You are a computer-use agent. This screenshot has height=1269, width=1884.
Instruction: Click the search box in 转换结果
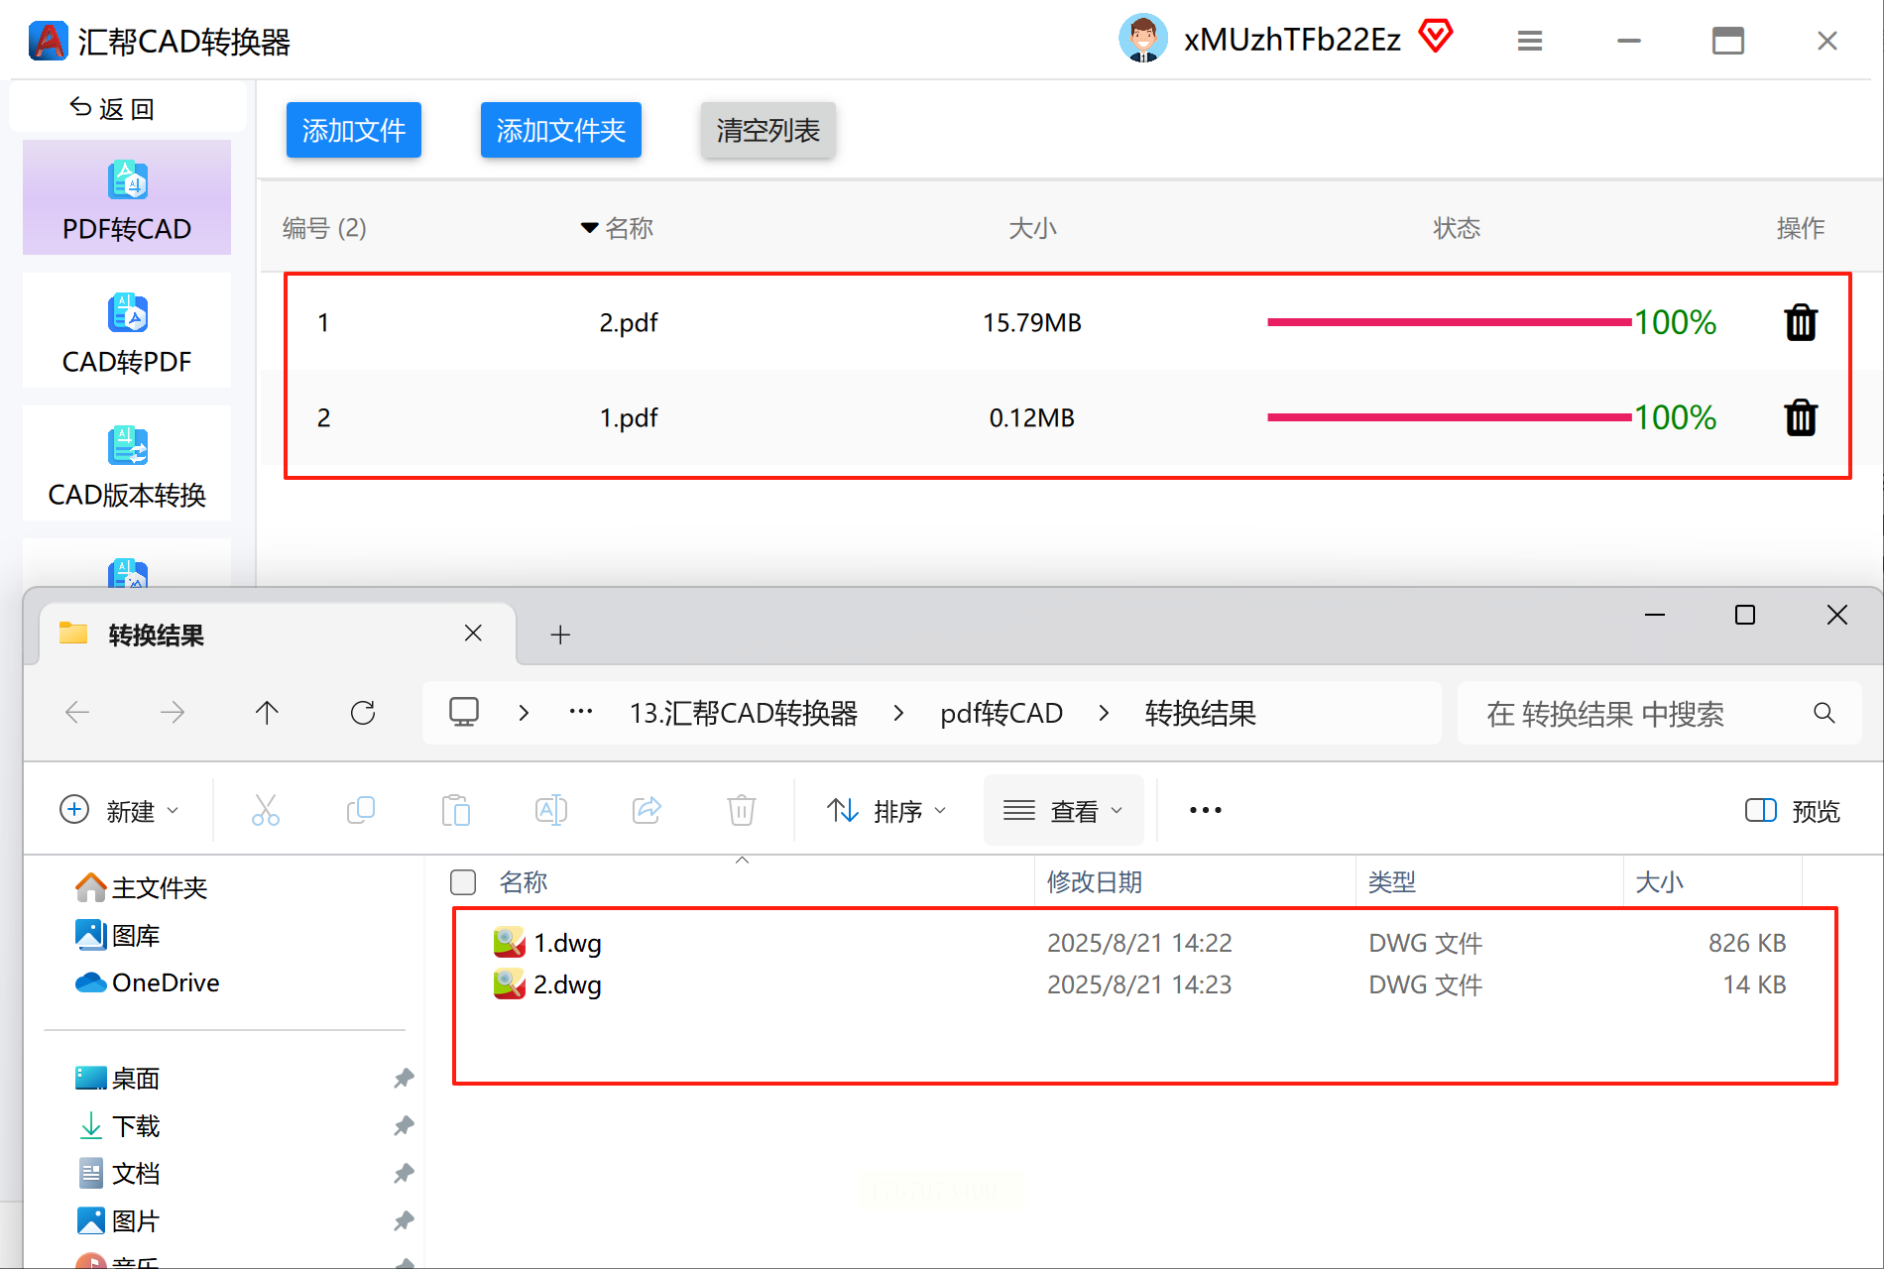click(x=1659, y=713)
